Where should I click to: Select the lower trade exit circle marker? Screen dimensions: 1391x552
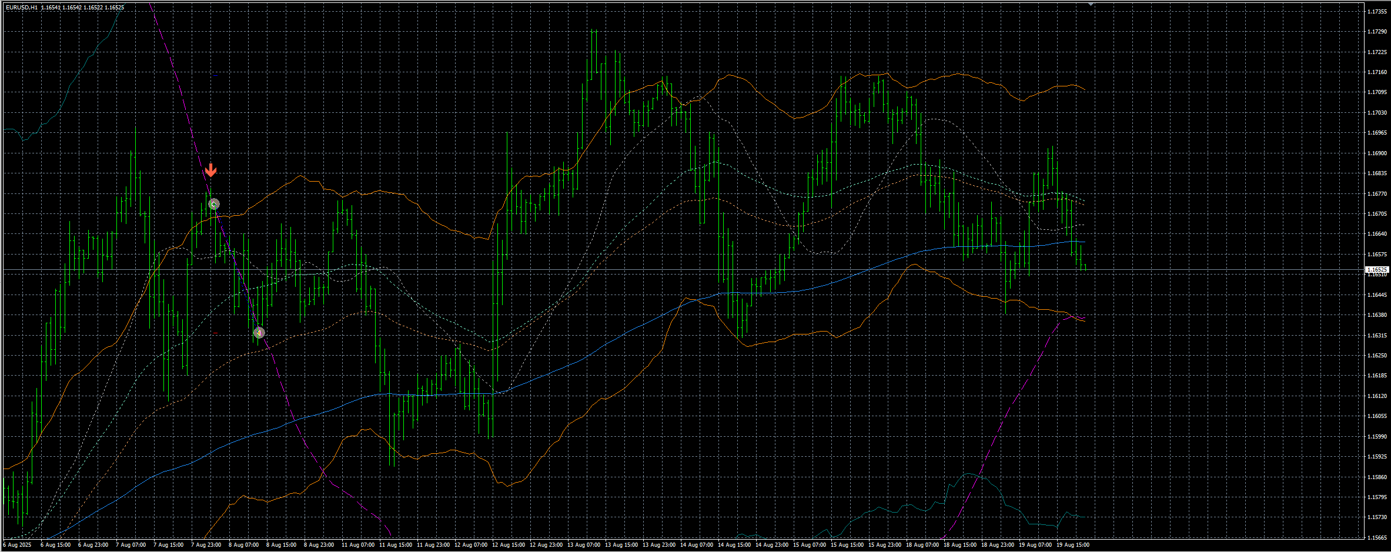pyautogui.click(x=259, y=333)
